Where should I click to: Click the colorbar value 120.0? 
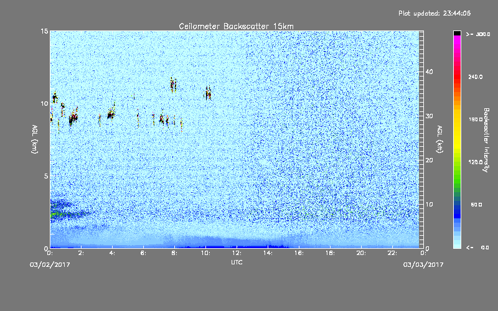[x=476, y=162]
